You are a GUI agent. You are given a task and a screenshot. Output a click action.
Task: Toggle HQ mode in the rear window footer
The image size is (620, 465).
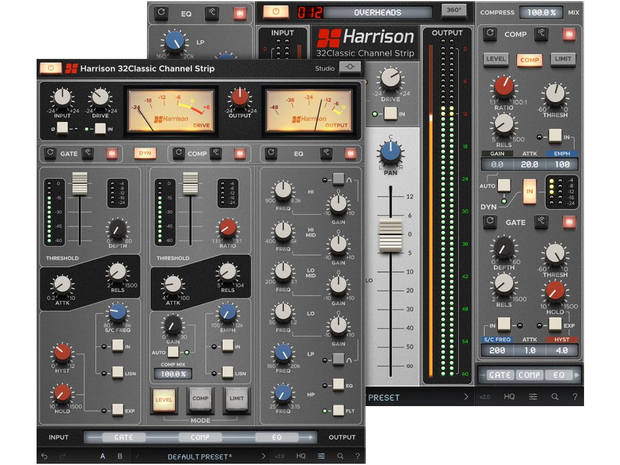[509, 397]
